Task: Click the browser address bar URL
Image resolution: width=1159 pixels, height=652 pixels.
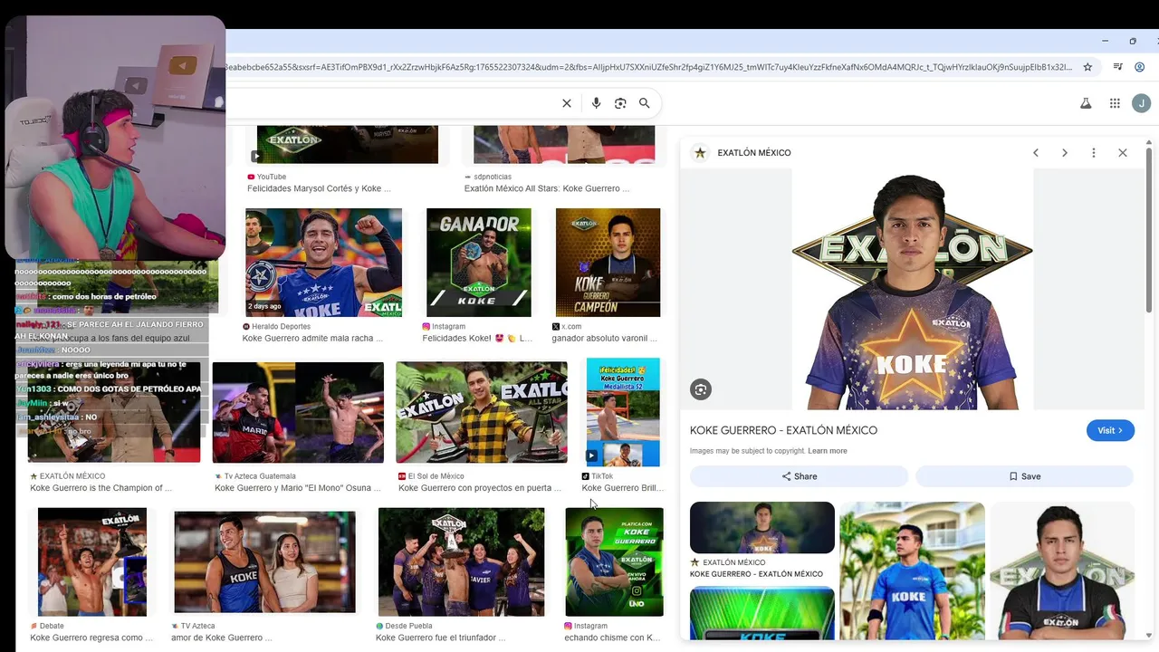Action: (647, 67)
